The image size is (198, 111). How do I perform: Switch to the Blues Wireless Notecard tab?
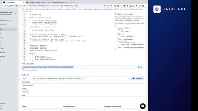coord(60,2)
